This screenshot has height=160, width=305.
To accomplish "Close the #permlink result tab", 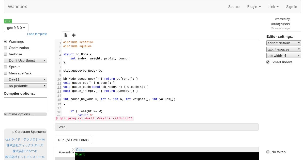I will 73,150.
